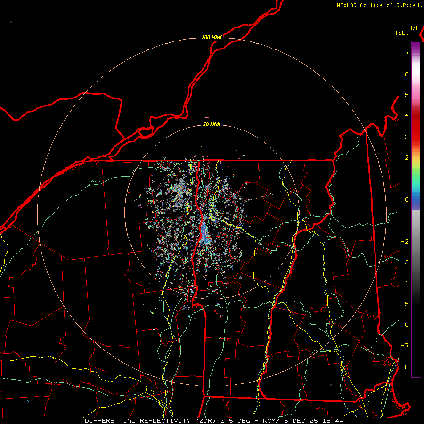Click the -3 tick label on the color scale
424x424 pixels.
click(405, 262)
